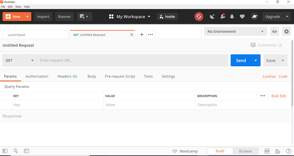Screen dimensions: 294x156
Task: Click the Cookies link
Action: tap(269, 76)
